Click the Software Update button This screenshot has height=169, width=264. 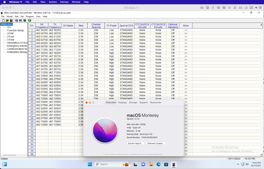click(x=155, y=143)
